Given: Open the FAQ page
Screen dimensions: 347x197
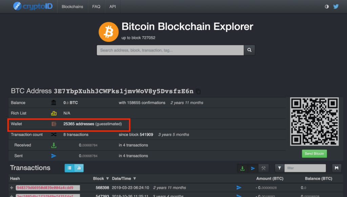Looking at the screenshot, I should [x=96, y=7].
